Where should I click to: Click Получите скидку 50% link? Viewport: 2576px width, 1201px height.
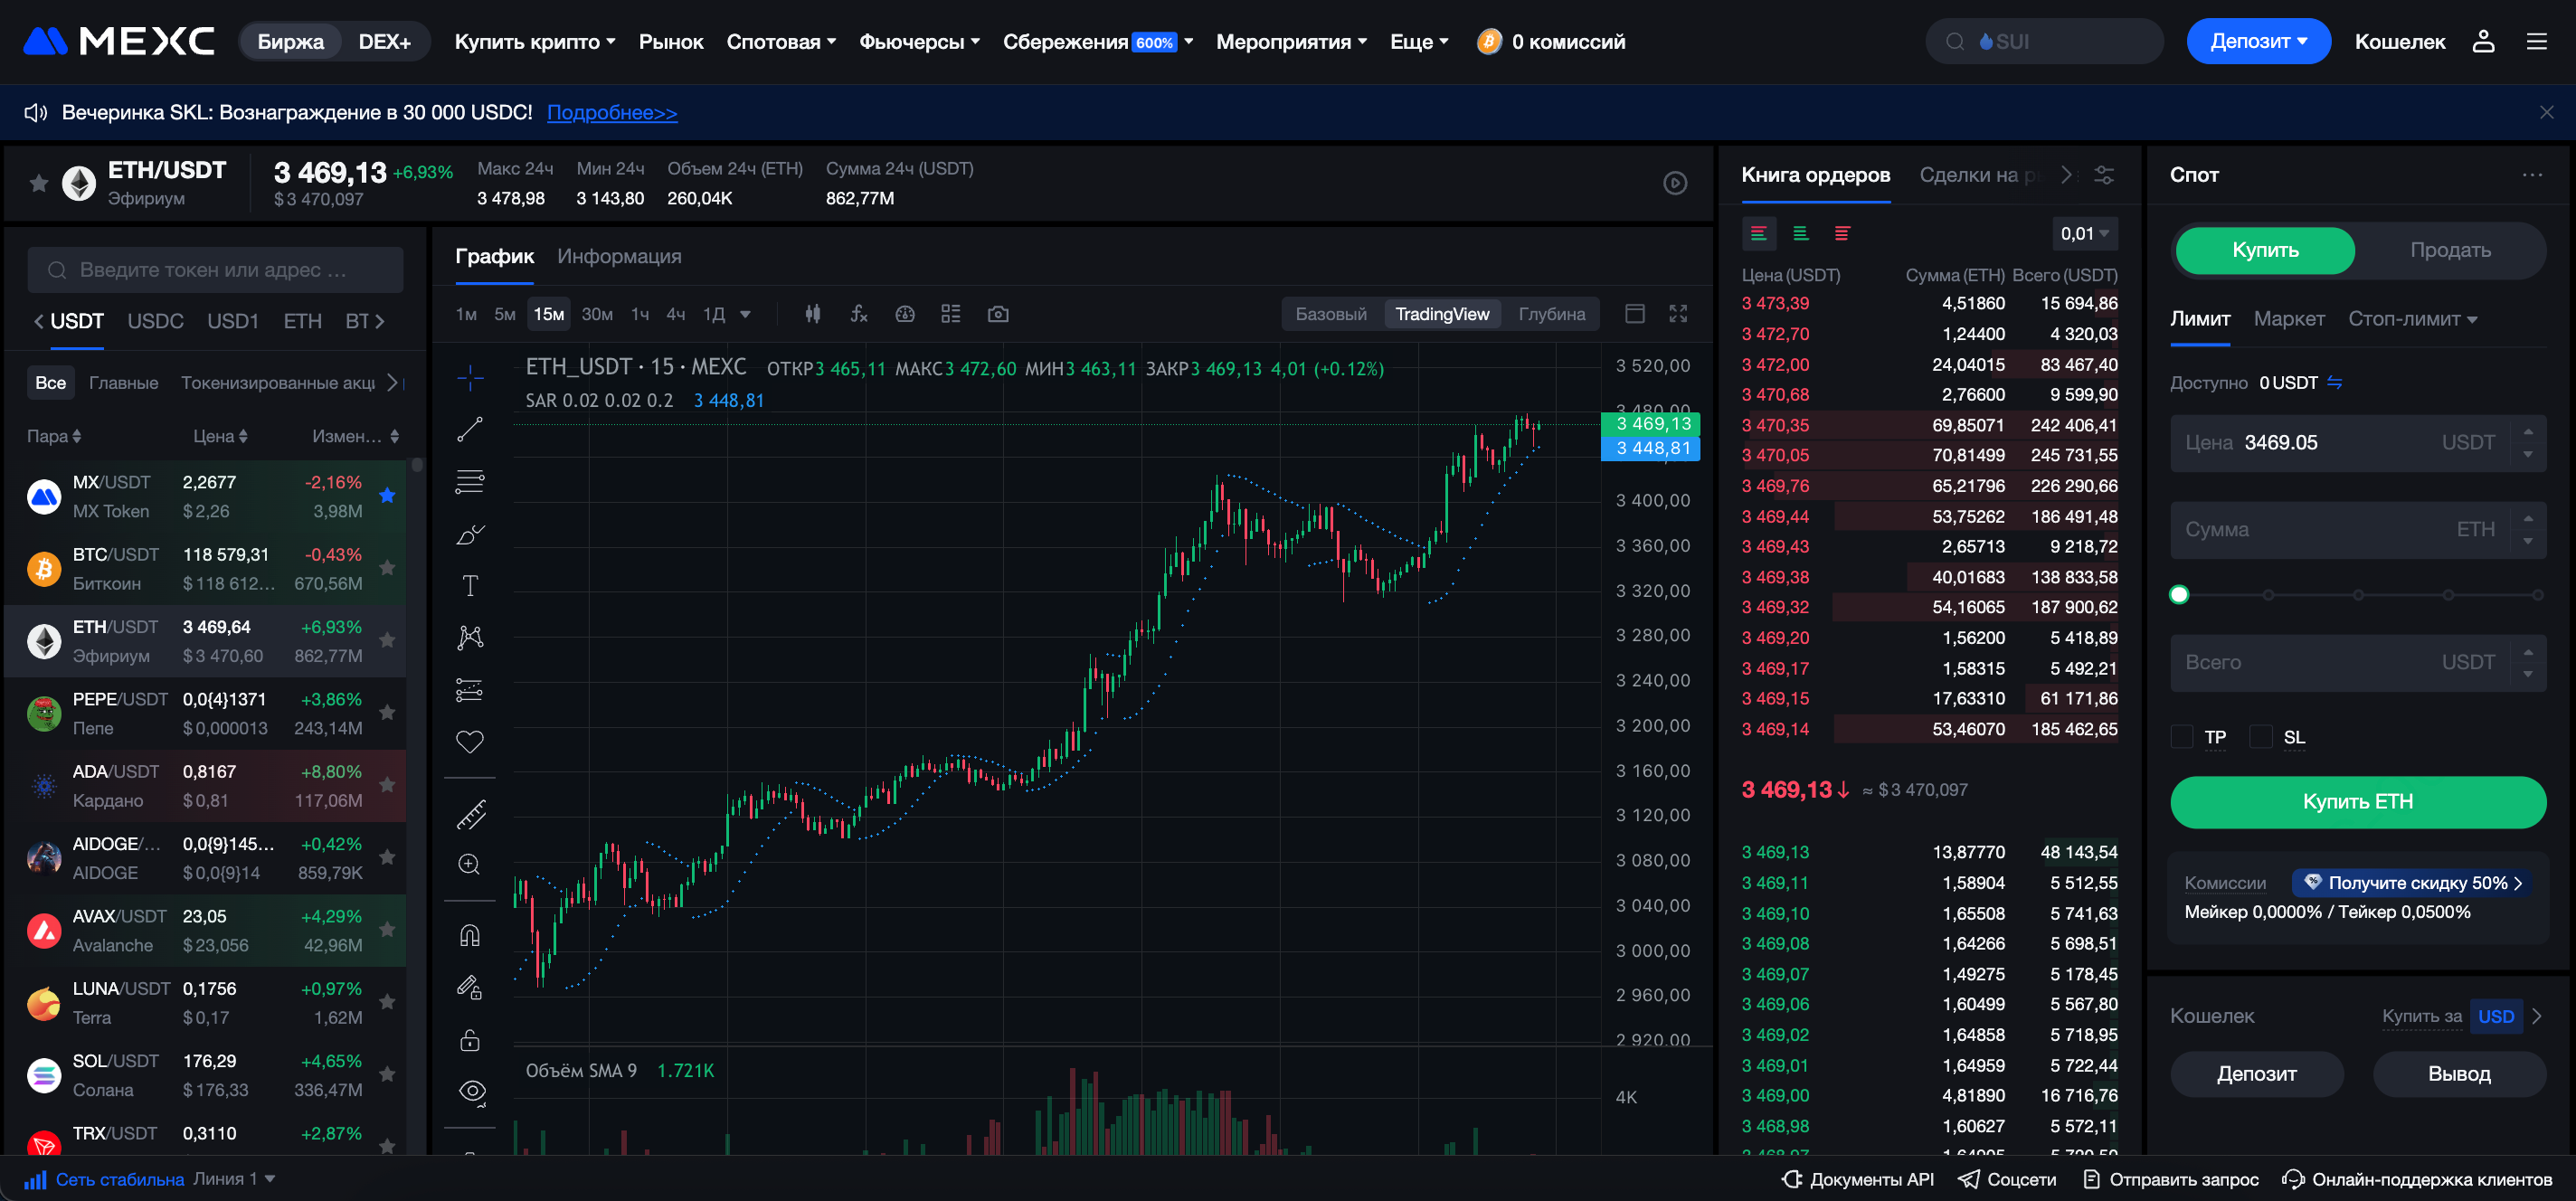click(2414, 883)
